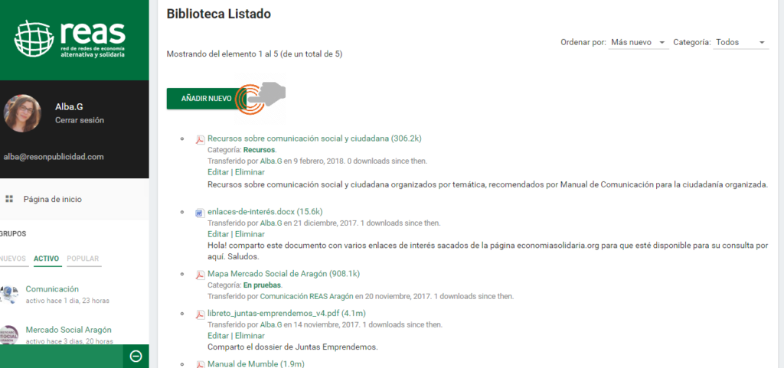Open the PDF icon beside Recursos sobre comunicación
This screenshot has width=784, height=368.
click(x=200, y=139)
